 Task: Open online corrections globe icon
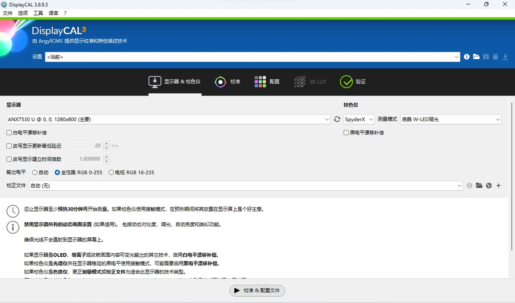tap(489, 186)
